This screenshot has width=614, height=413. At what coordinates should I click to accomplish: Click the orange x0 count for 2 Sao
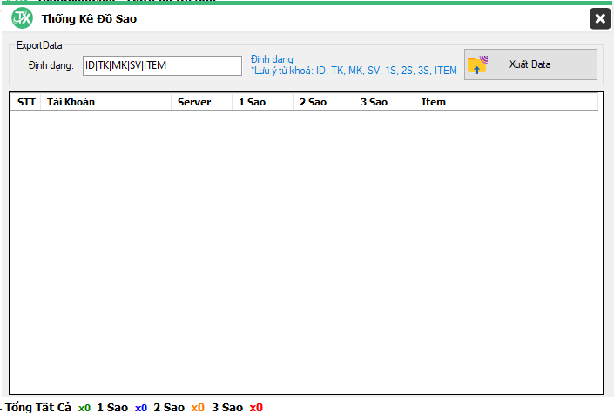198,407
